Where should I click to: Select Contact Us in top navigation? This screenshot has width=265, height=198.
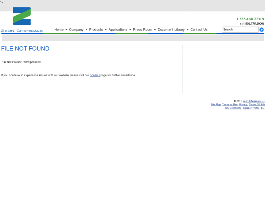(x=199, y=29)
